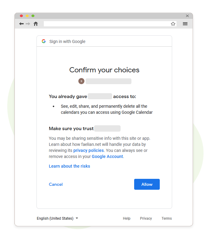The image size is (208, 233).
Task: Open the English (United States) language dropdown
Action: point(58,218)
